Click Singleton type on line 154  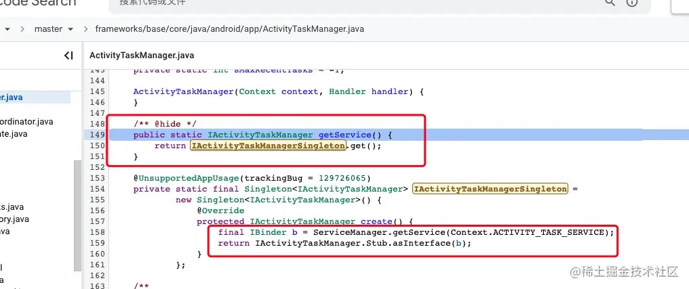pos(268,189)
